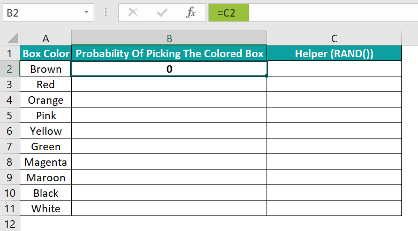Select row 4 header
This screenshot has height=231, width=418.
(10, 99)
